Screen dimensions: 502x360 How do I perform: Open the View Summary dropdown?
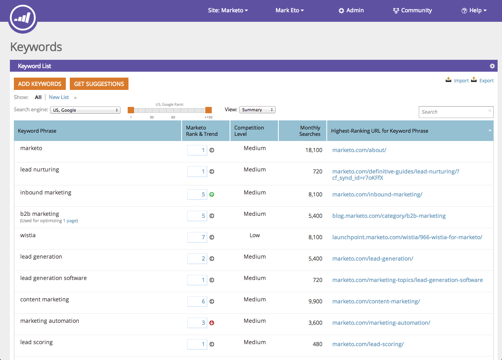click(x=257, y=110)
